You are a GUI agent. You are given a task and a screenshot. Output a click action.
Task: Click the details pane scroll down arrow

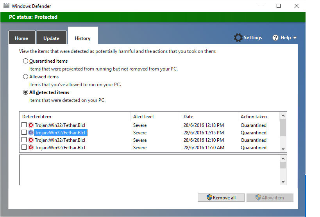(283, 182)
